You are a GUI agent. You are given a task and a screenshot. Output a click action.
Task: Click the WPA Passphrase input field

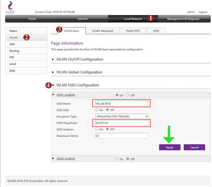[x=122, y=123]
